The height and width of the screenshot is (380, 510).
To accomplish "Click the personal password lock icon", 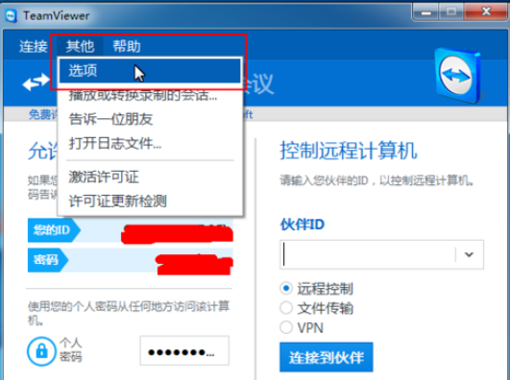I will [x=41, y=351].
